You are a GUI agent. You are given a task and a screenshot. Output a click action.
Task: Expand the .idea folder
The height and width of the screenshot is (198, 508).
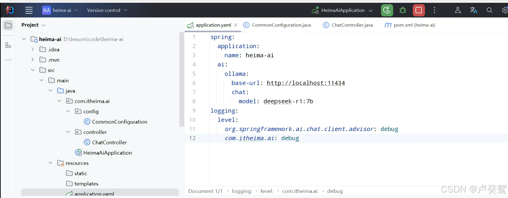32,49
